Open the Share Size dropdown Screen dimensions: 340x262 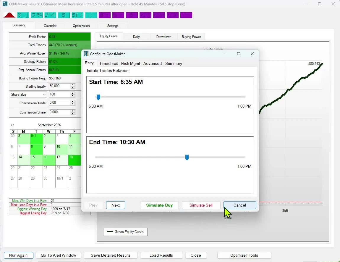coord(28,95)
